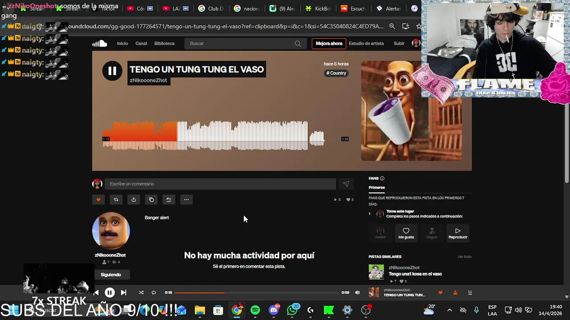Click the bottom player progress bar
Screen dimensions: 570x320
pos(256,292)
